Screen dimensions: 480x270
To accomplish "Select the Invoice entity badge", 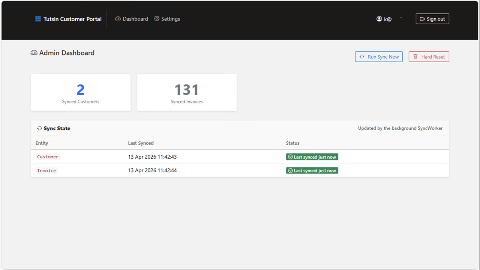I will [46, 170].
